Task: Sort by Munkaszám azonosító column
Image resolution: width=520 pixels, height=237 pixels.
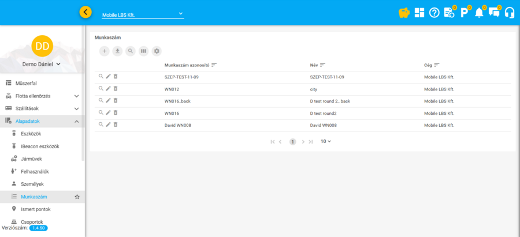Action: click(214, 65)
